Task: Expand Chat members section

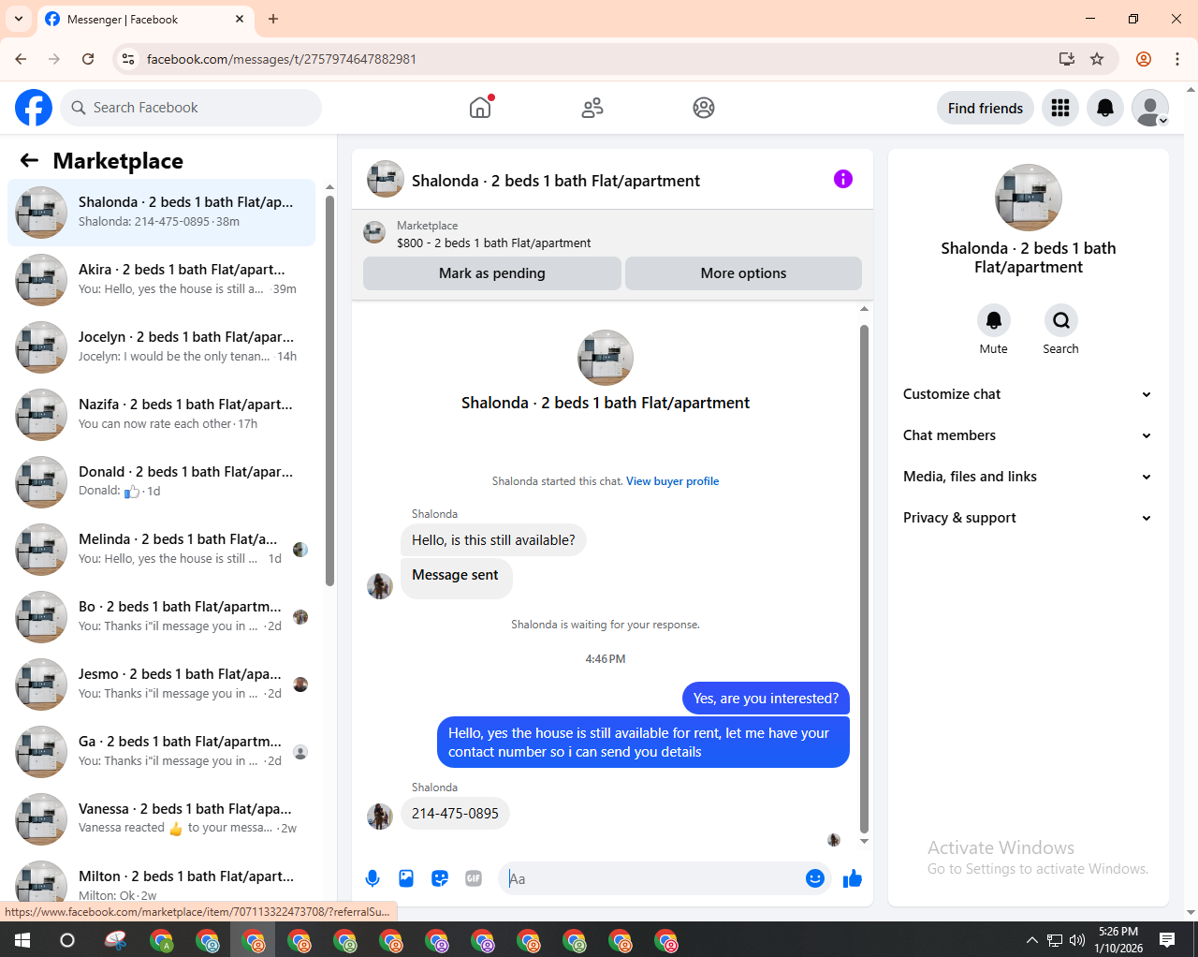Action: pyautogui.click(x=1027, y=435)
